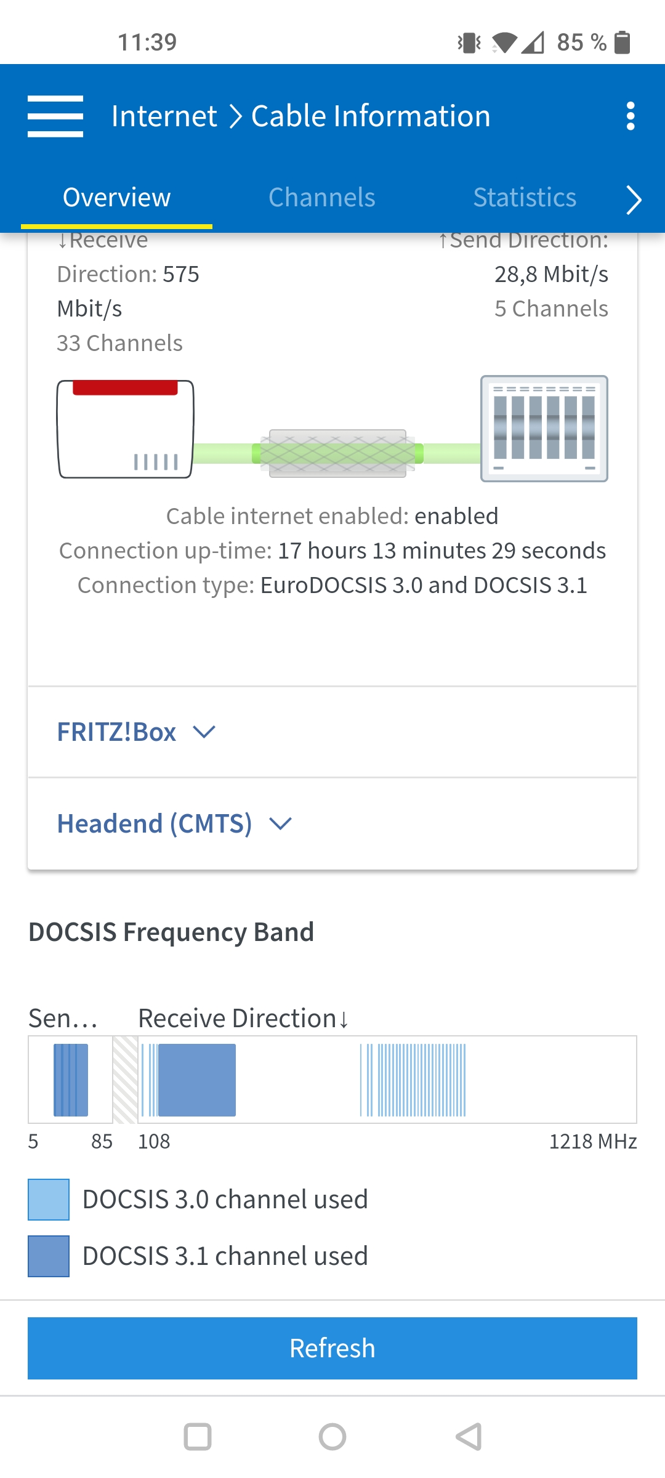Select the Overview tab
Viewport: 665px width, 1478px height.
tap(116, 198)
